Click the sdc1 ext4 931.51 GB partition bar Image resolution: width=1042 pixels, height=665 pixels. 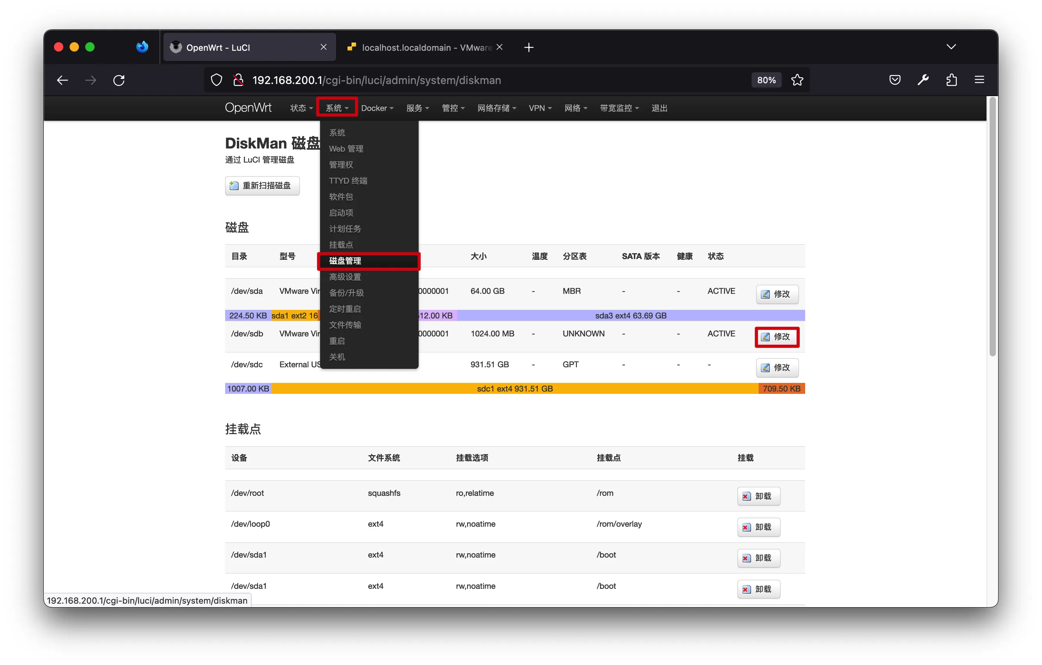point(515,388)
